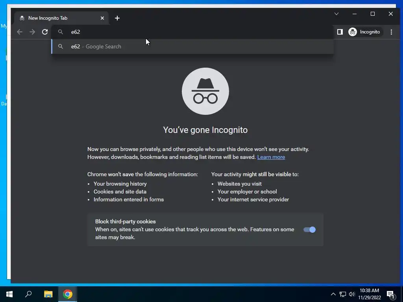Open the side panel icon

(x=340, y=32)
